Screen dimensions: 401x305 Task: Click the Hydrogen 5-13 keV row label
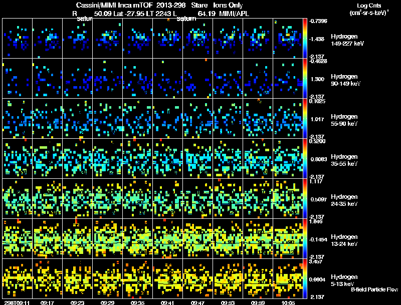pyautogui.click(x=344, y=280)
